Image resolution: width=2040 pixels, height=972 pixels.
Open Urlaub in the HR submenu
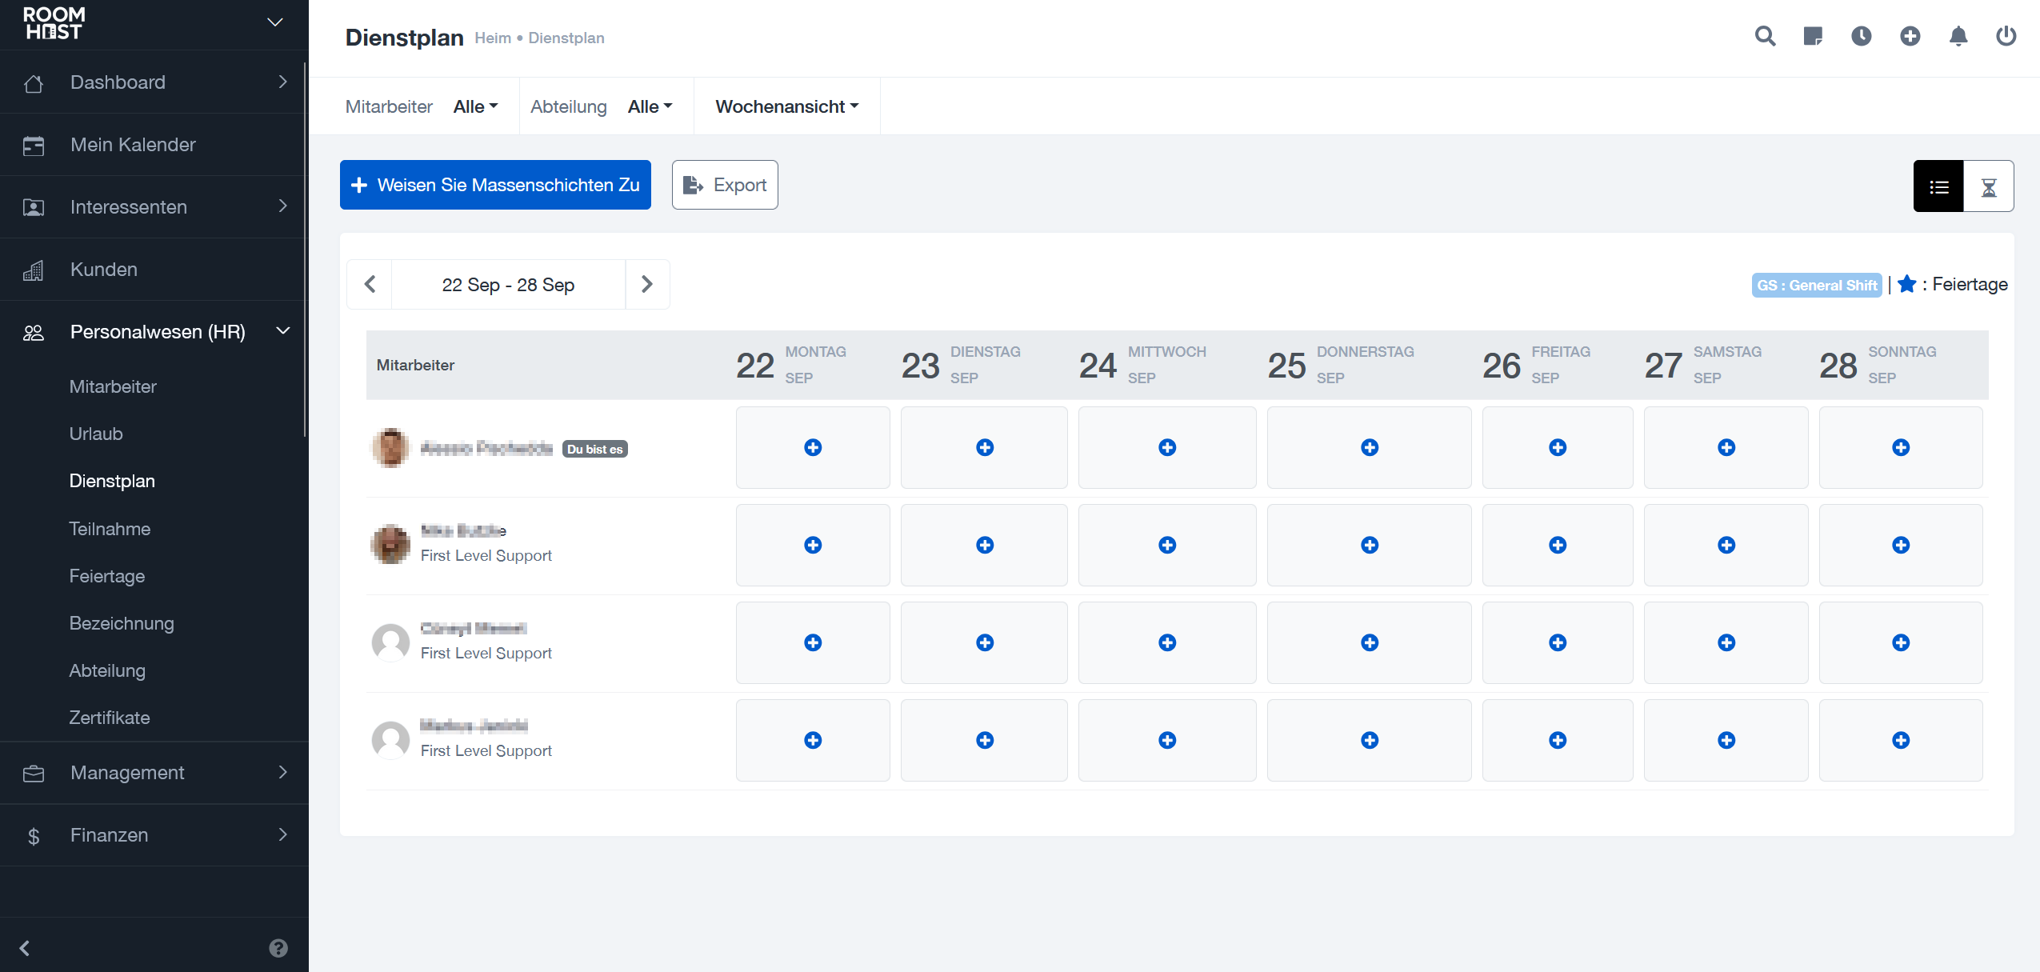coord(96,434)
